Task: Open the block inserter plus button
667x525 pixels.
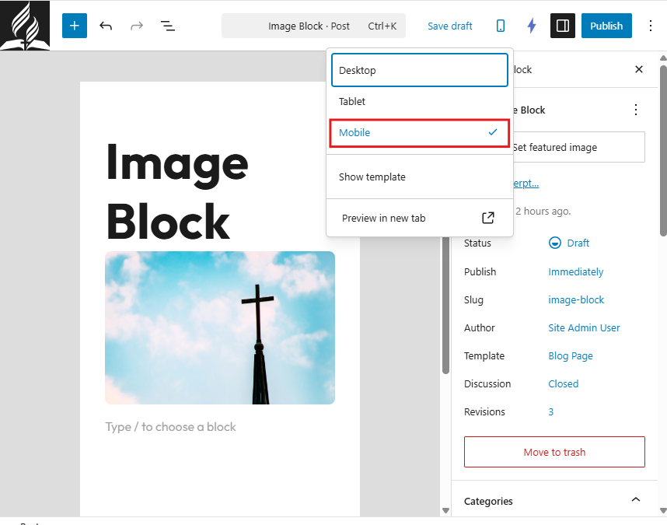Action: [75, 26]
